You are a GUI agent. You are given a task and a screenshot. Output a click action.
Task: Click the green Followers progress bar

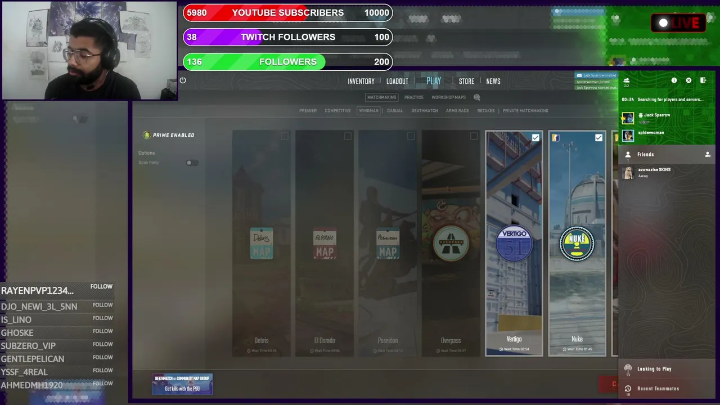pyautogui.click(x=288, y=62)
